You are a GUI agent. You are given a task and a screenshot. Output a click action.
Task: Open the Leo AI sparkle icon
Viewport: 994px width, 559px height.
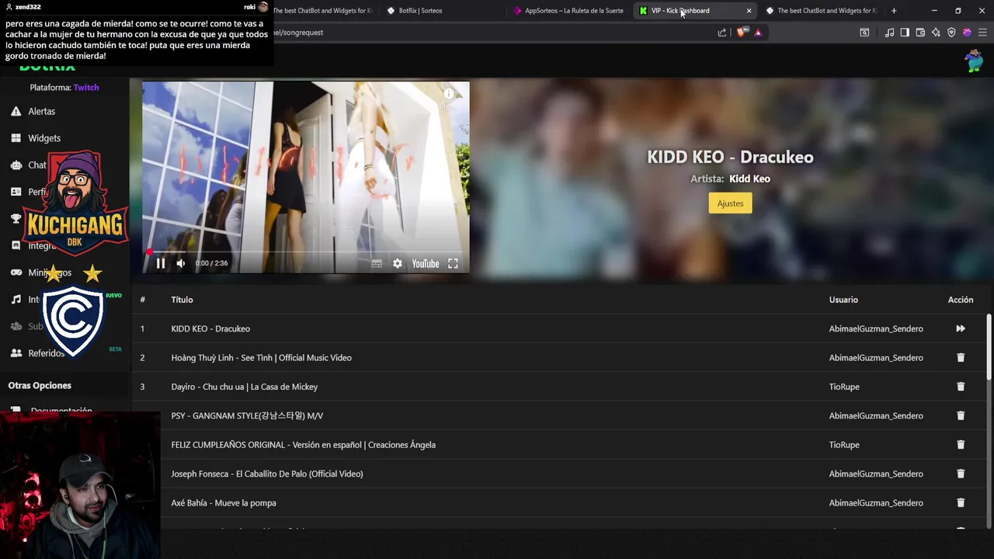[x=936, y=33]
